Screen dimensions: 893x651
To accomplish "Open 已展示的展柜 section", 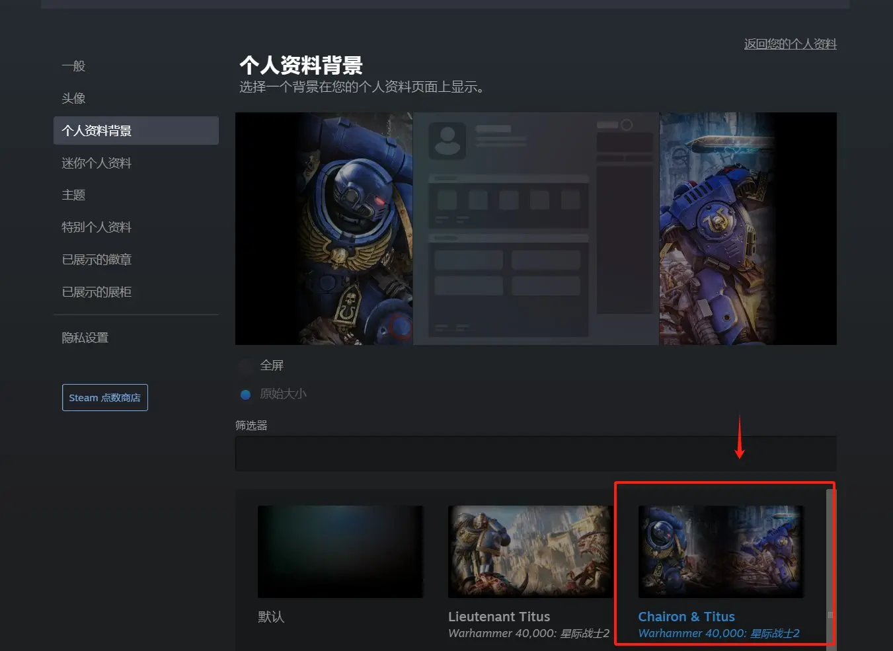I will coord(97,292).
